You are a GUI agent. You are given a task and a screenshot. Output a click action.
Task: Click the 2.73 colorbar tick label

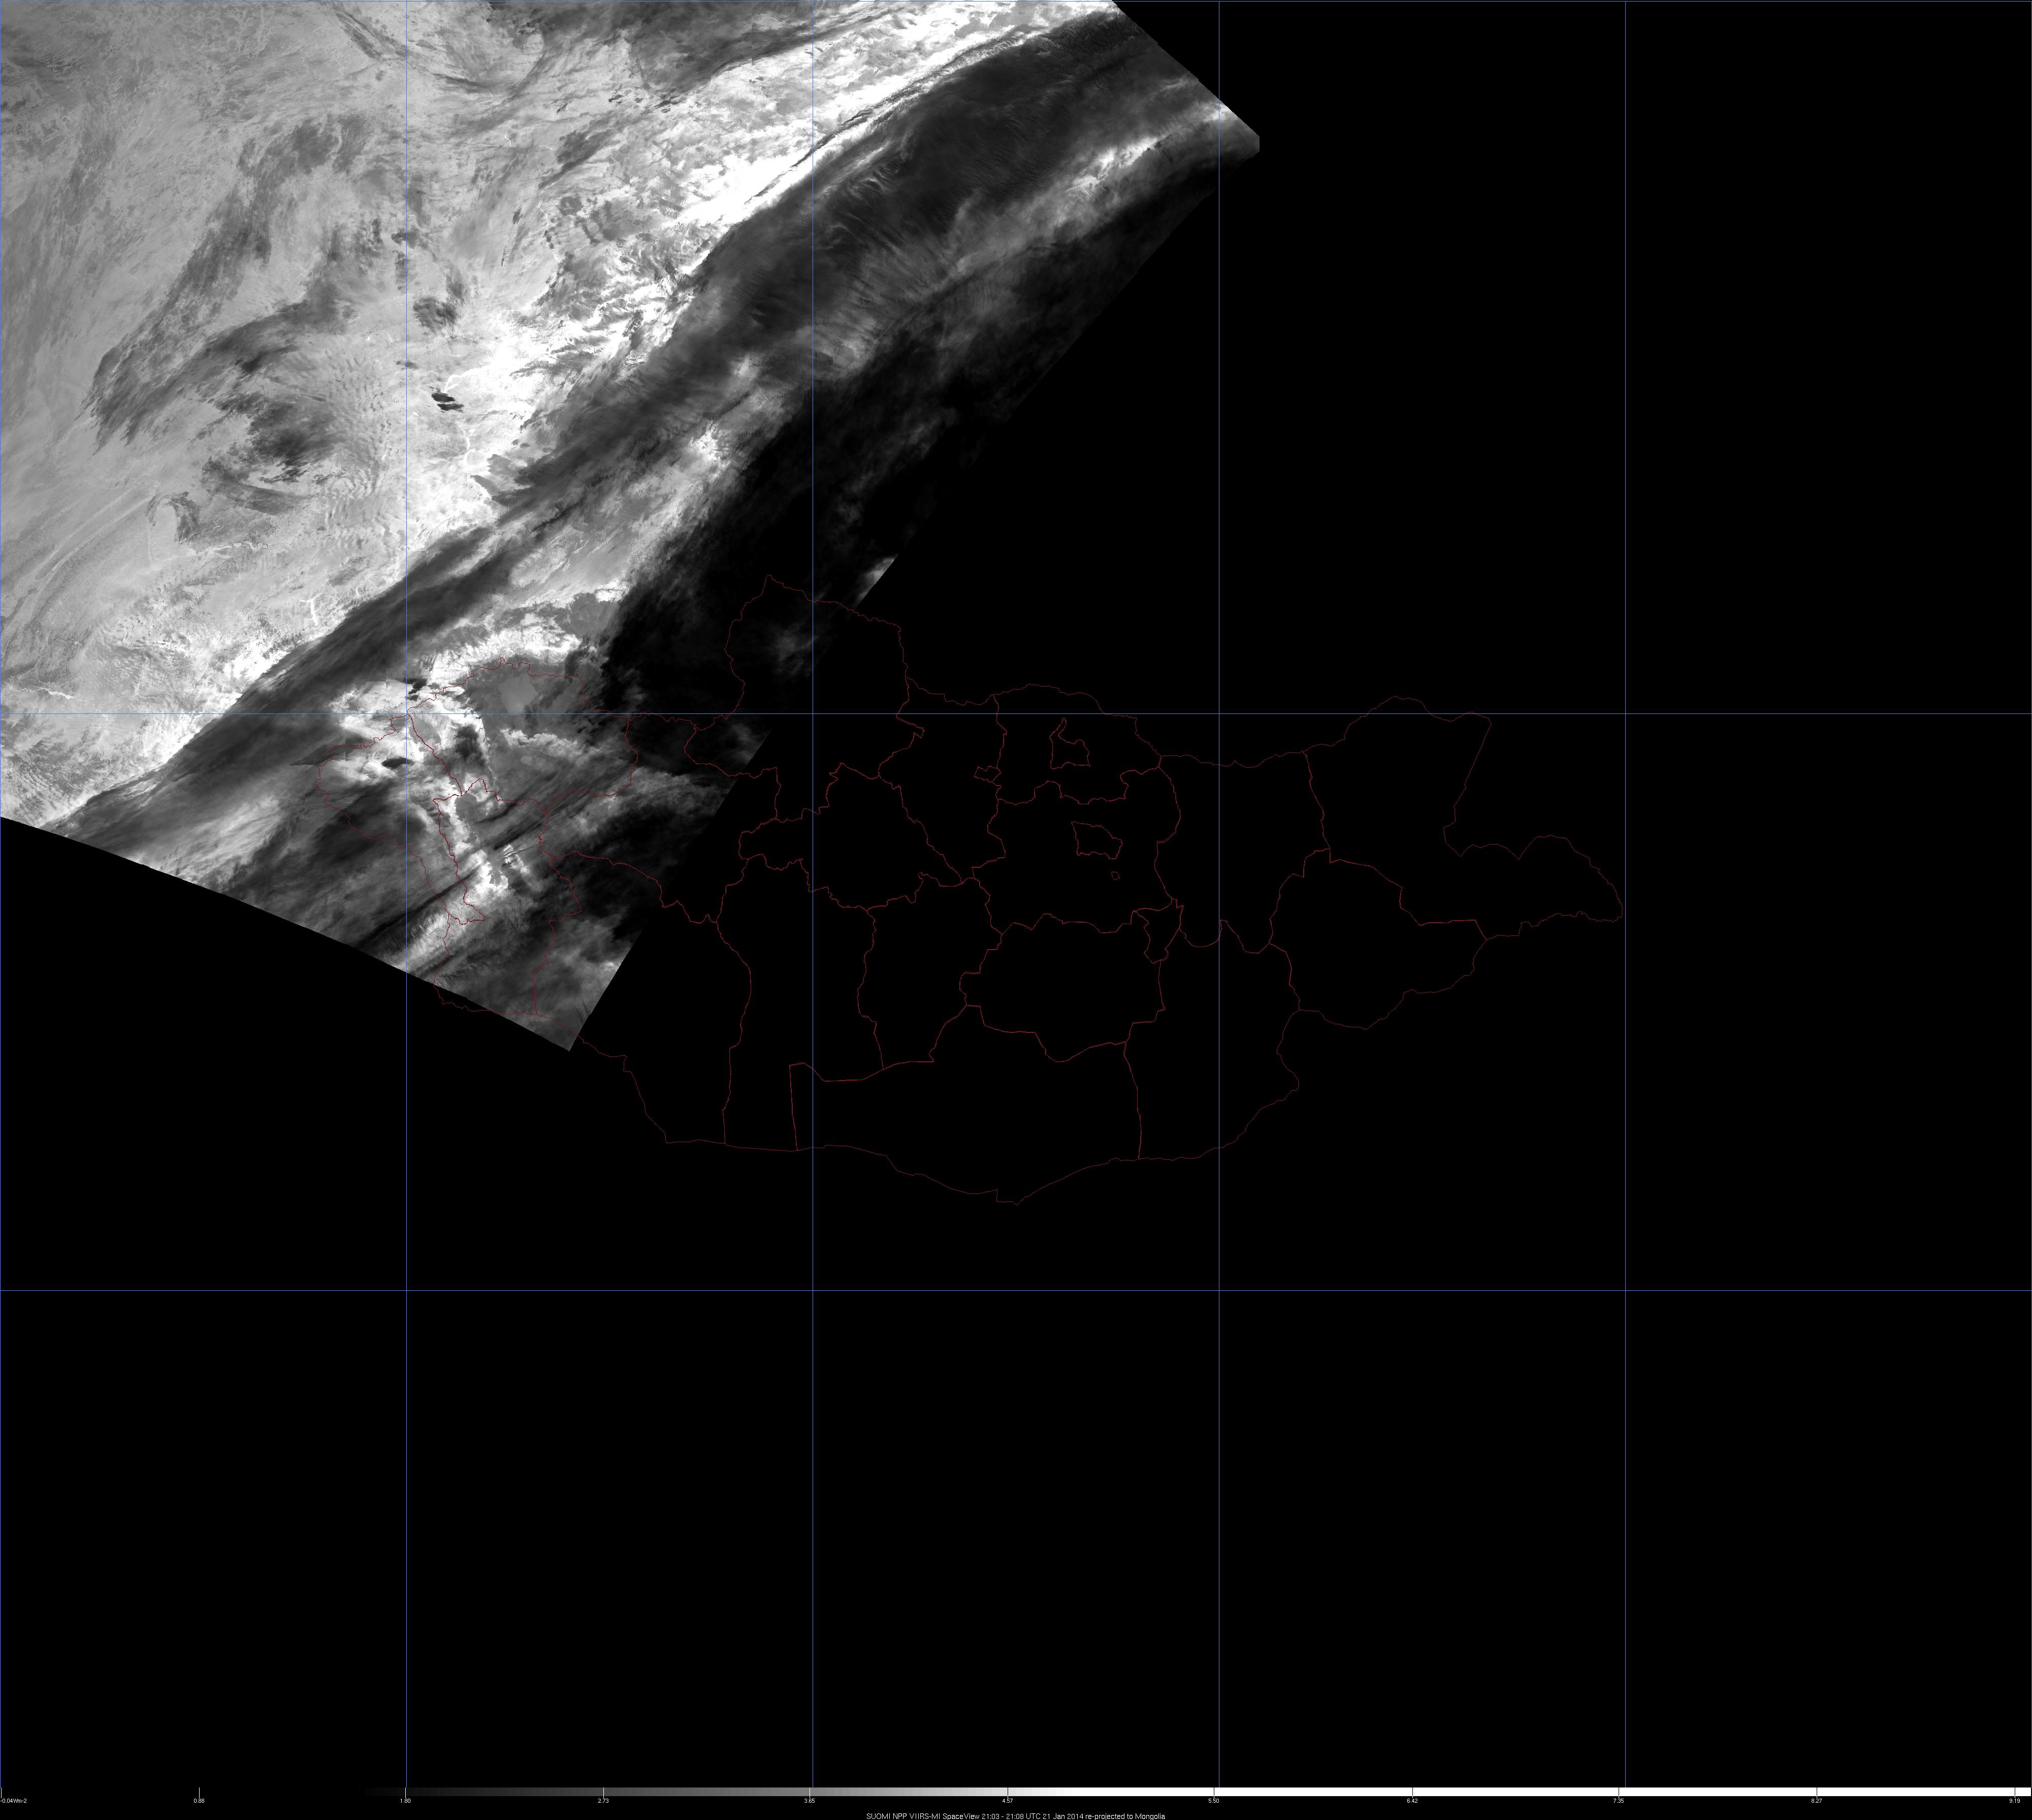tap(603, 1801)
